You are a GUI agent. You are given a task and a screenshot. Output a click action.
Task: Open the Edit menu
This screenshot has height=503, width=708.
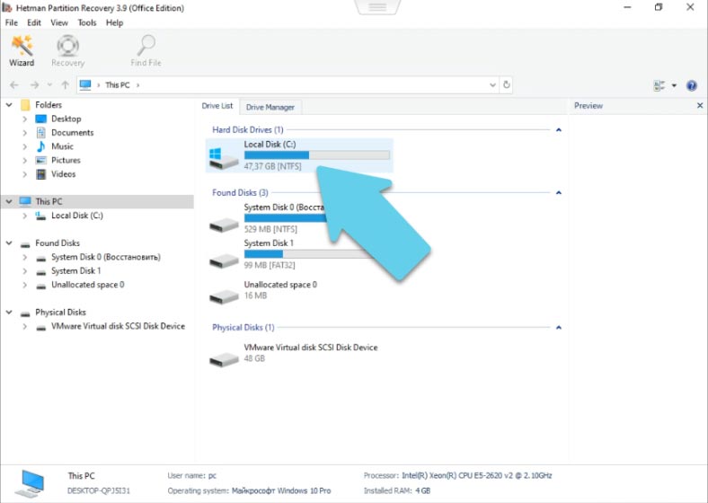(x=34, y=22)
